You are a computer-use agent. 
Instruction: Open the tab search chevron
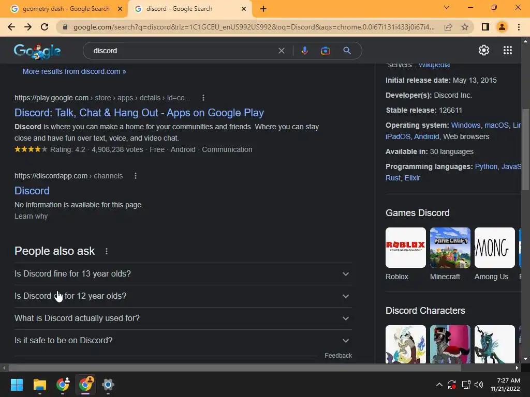point(447,7)
